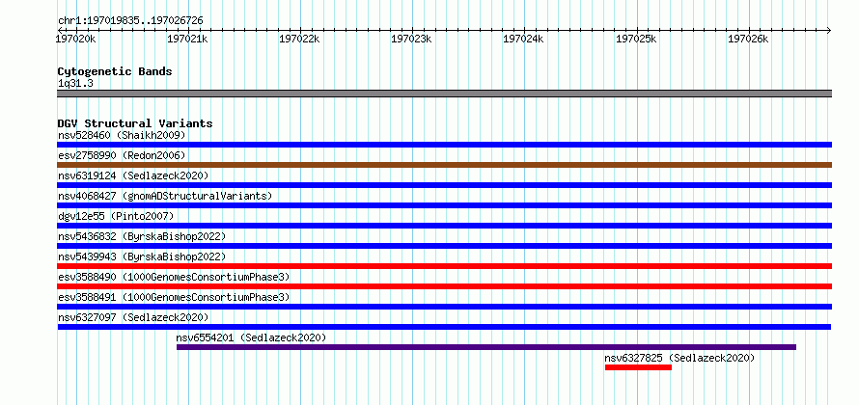The width and height of the screenshot is (859, 405).
Task: Open nsv6327825 (Sedlazeck2020) label
Action: pos(679,358)
